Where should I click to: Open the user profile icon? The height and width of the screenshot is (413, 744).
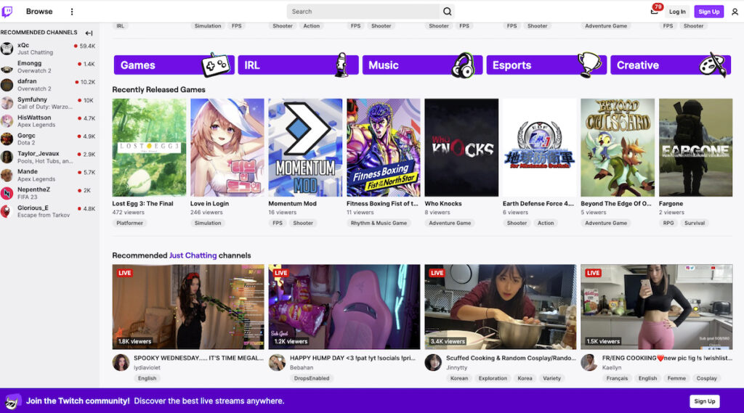point(735,12)
